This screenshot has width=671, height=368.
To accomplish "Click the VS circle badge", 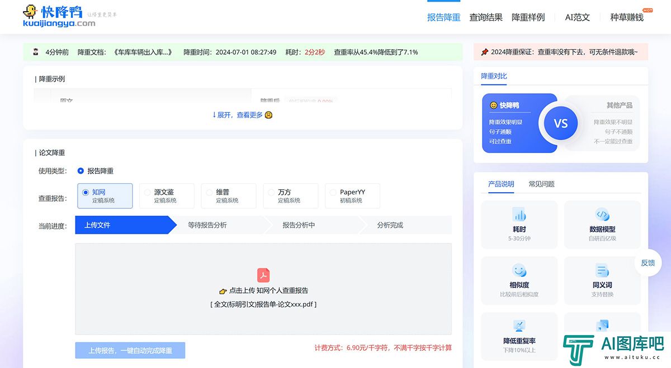I will (561, 123).
